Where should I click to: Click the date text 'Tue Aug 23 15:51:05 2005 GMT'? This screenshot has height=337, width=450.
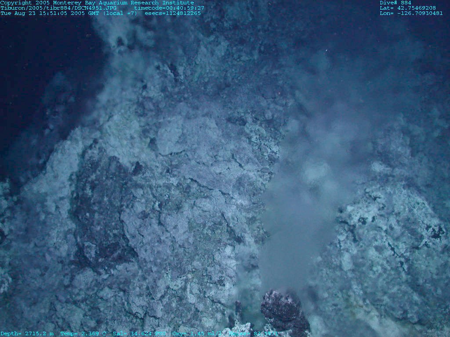pyautogui.click(x=50, y=13)
